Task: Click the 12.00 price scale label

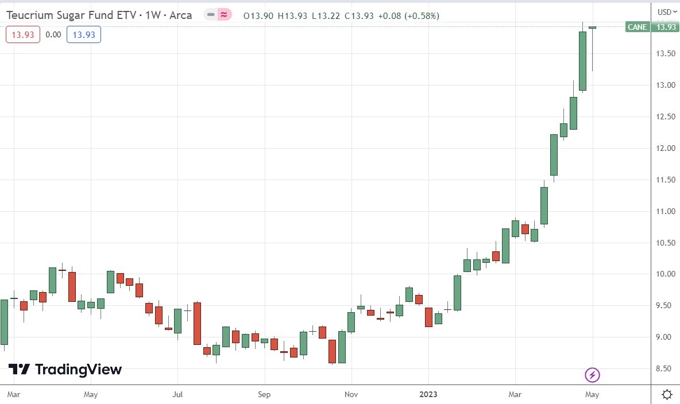Action: 665,148
